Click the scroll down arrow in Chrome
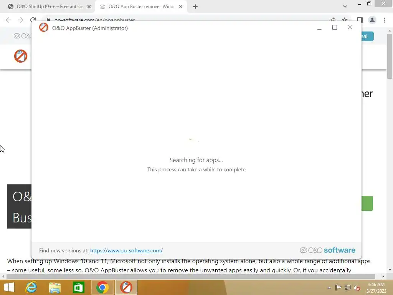 coord(390,270)
